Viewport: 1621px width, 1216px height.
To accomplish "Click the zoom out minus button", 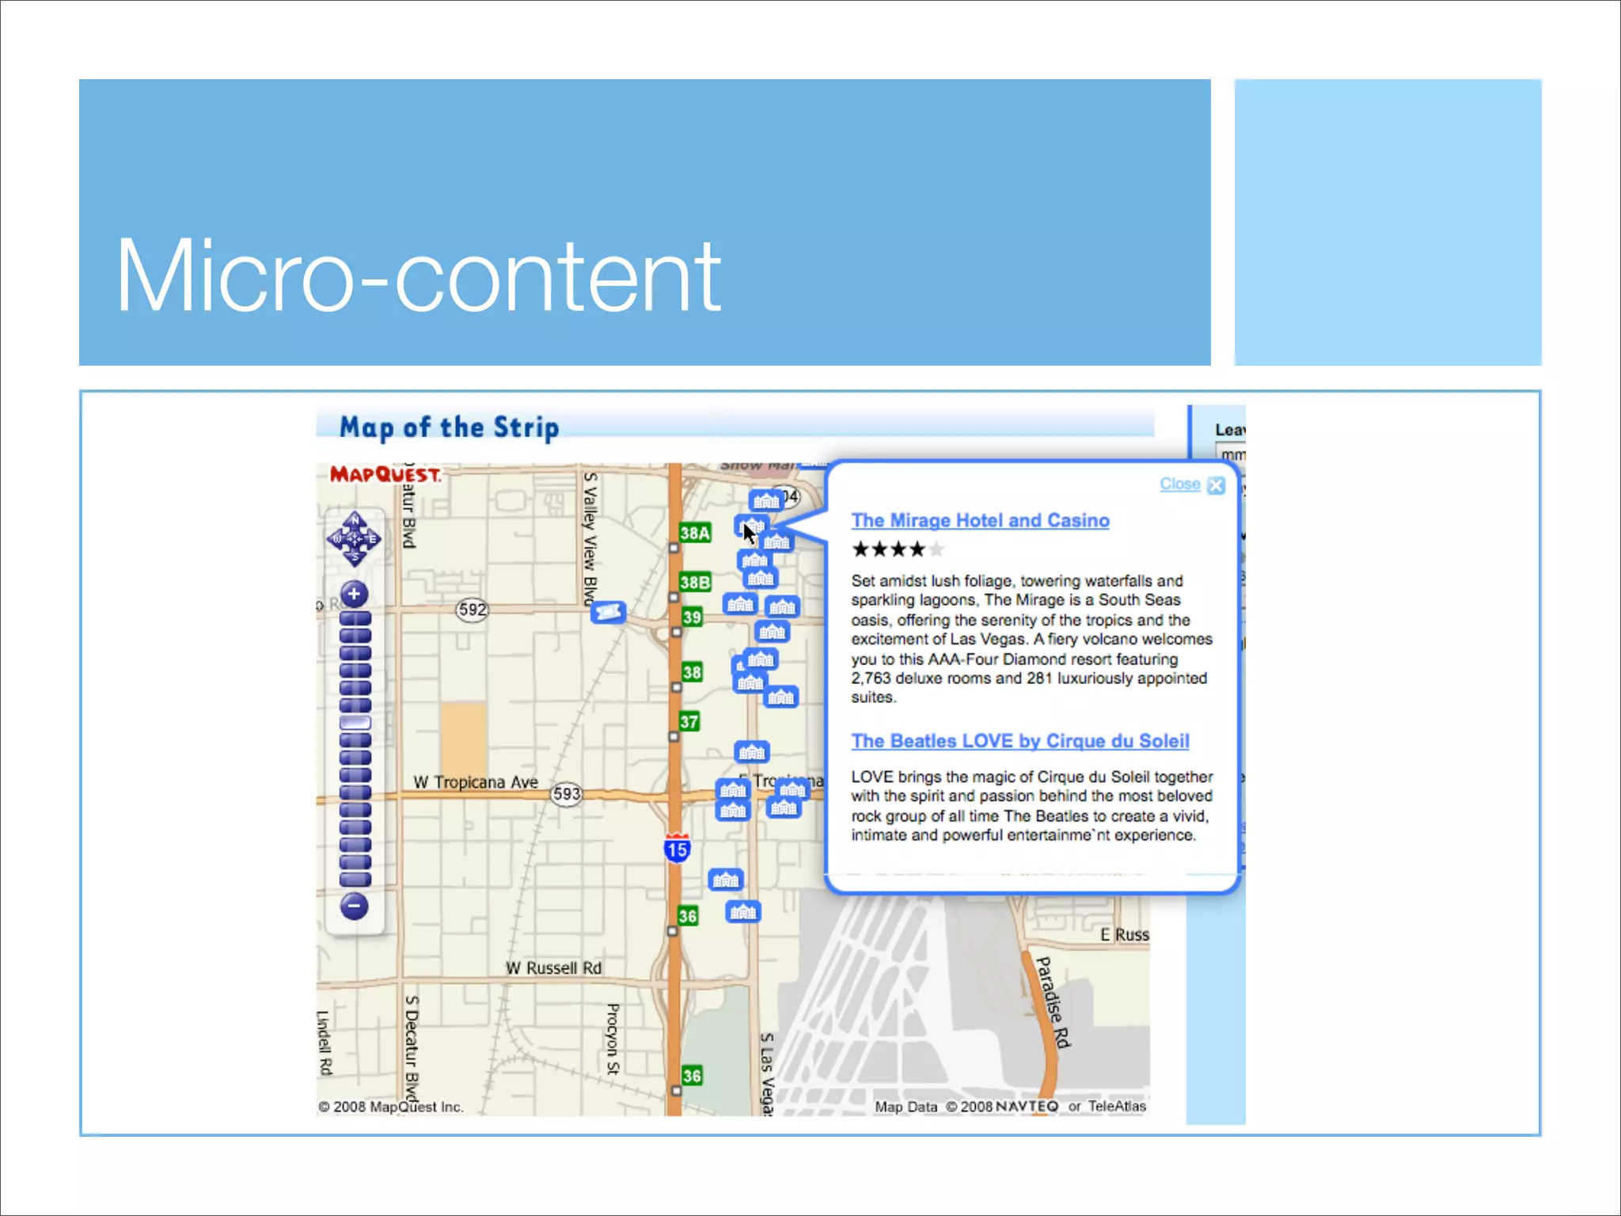I will 354,906.
